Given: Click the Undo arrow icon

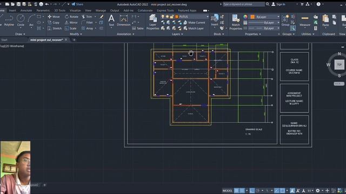Looking at the screenshot, I should (x=47, y=4).
